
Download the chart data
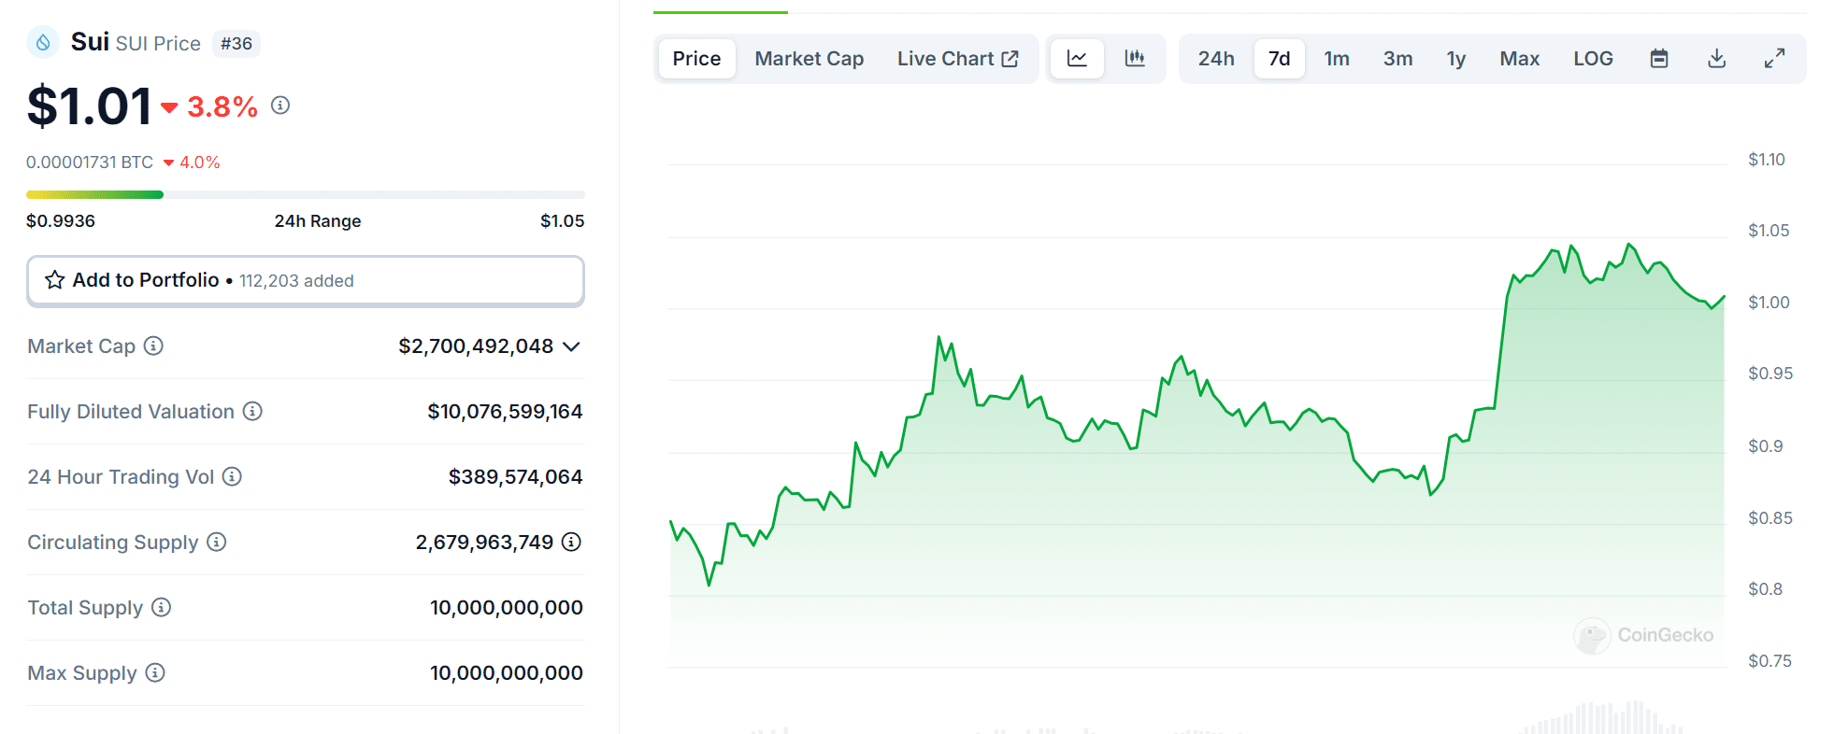[x=1716, y=59]
